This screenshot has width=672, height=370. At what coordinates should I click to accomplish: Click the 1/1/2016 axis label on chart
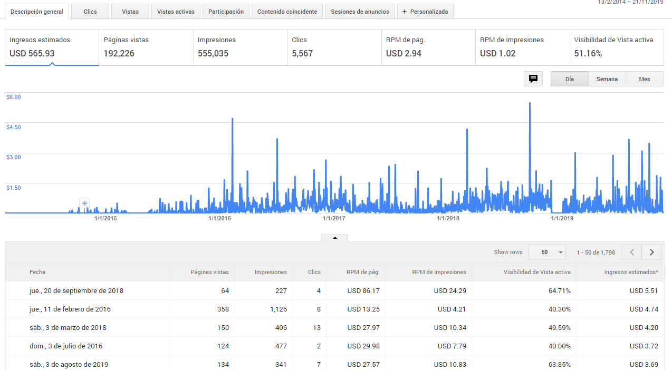coord(219,218)
